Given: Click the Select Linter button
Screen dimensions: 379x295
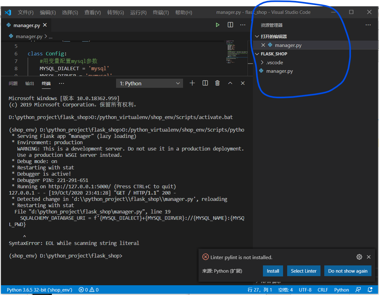Looking at the screenshot, I should point(304,271).
